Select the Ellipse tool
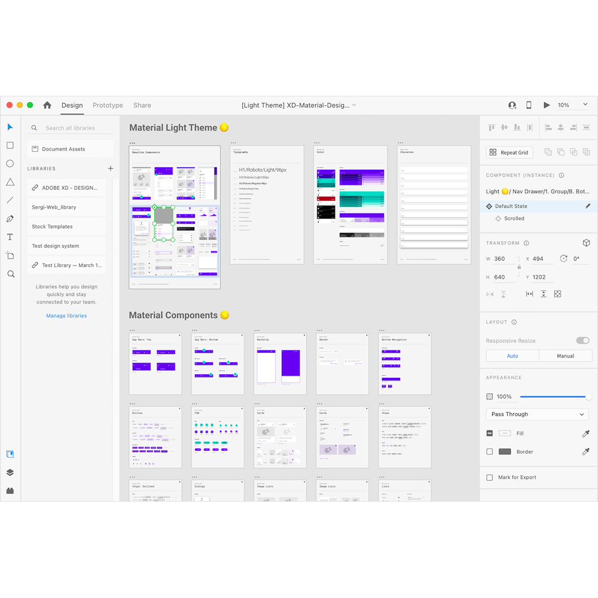 pyautogui.click(x=10, y=163)
